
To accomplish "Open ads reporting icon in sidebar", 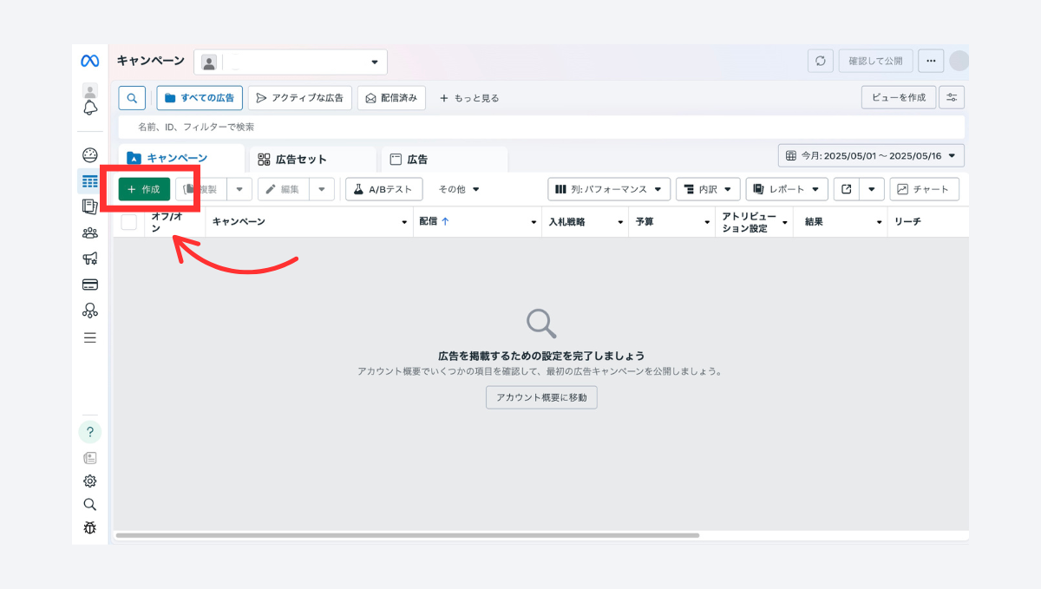I will click(x=90, y=206).
